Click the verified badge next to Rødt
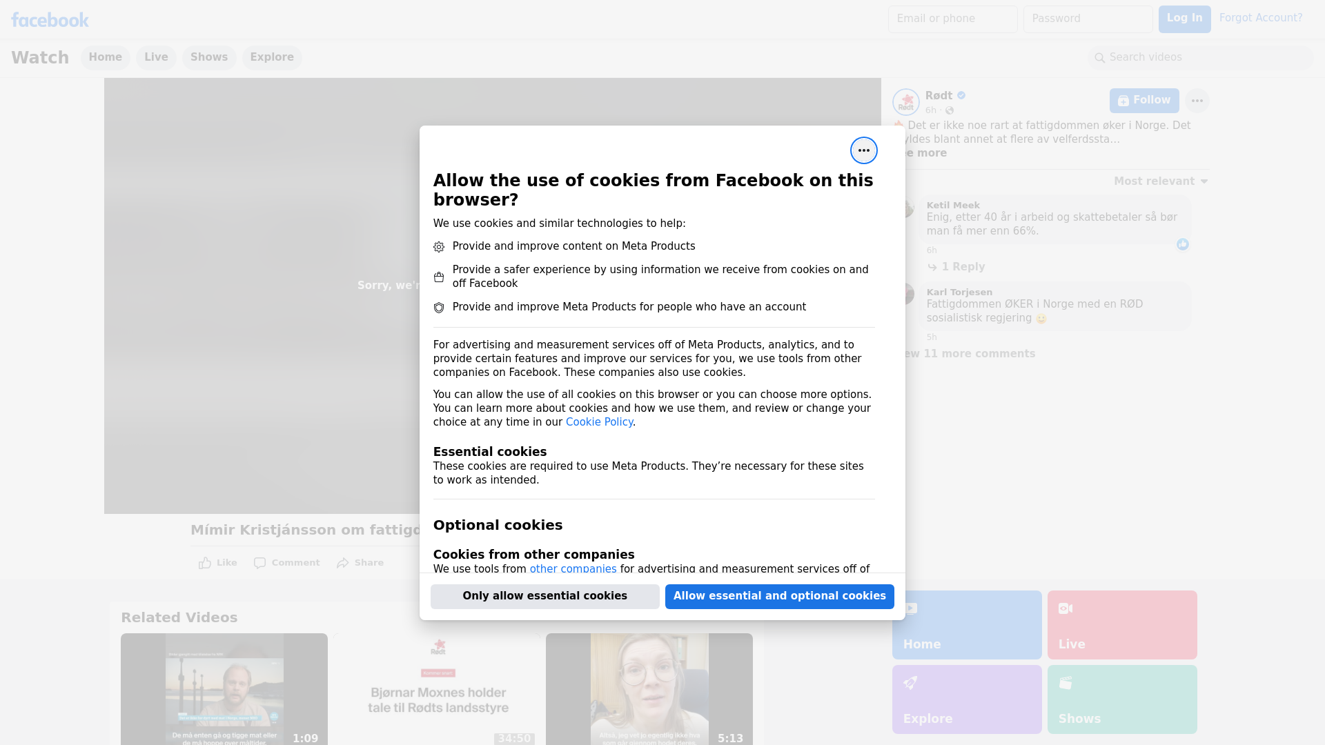 tap(961, 96)
